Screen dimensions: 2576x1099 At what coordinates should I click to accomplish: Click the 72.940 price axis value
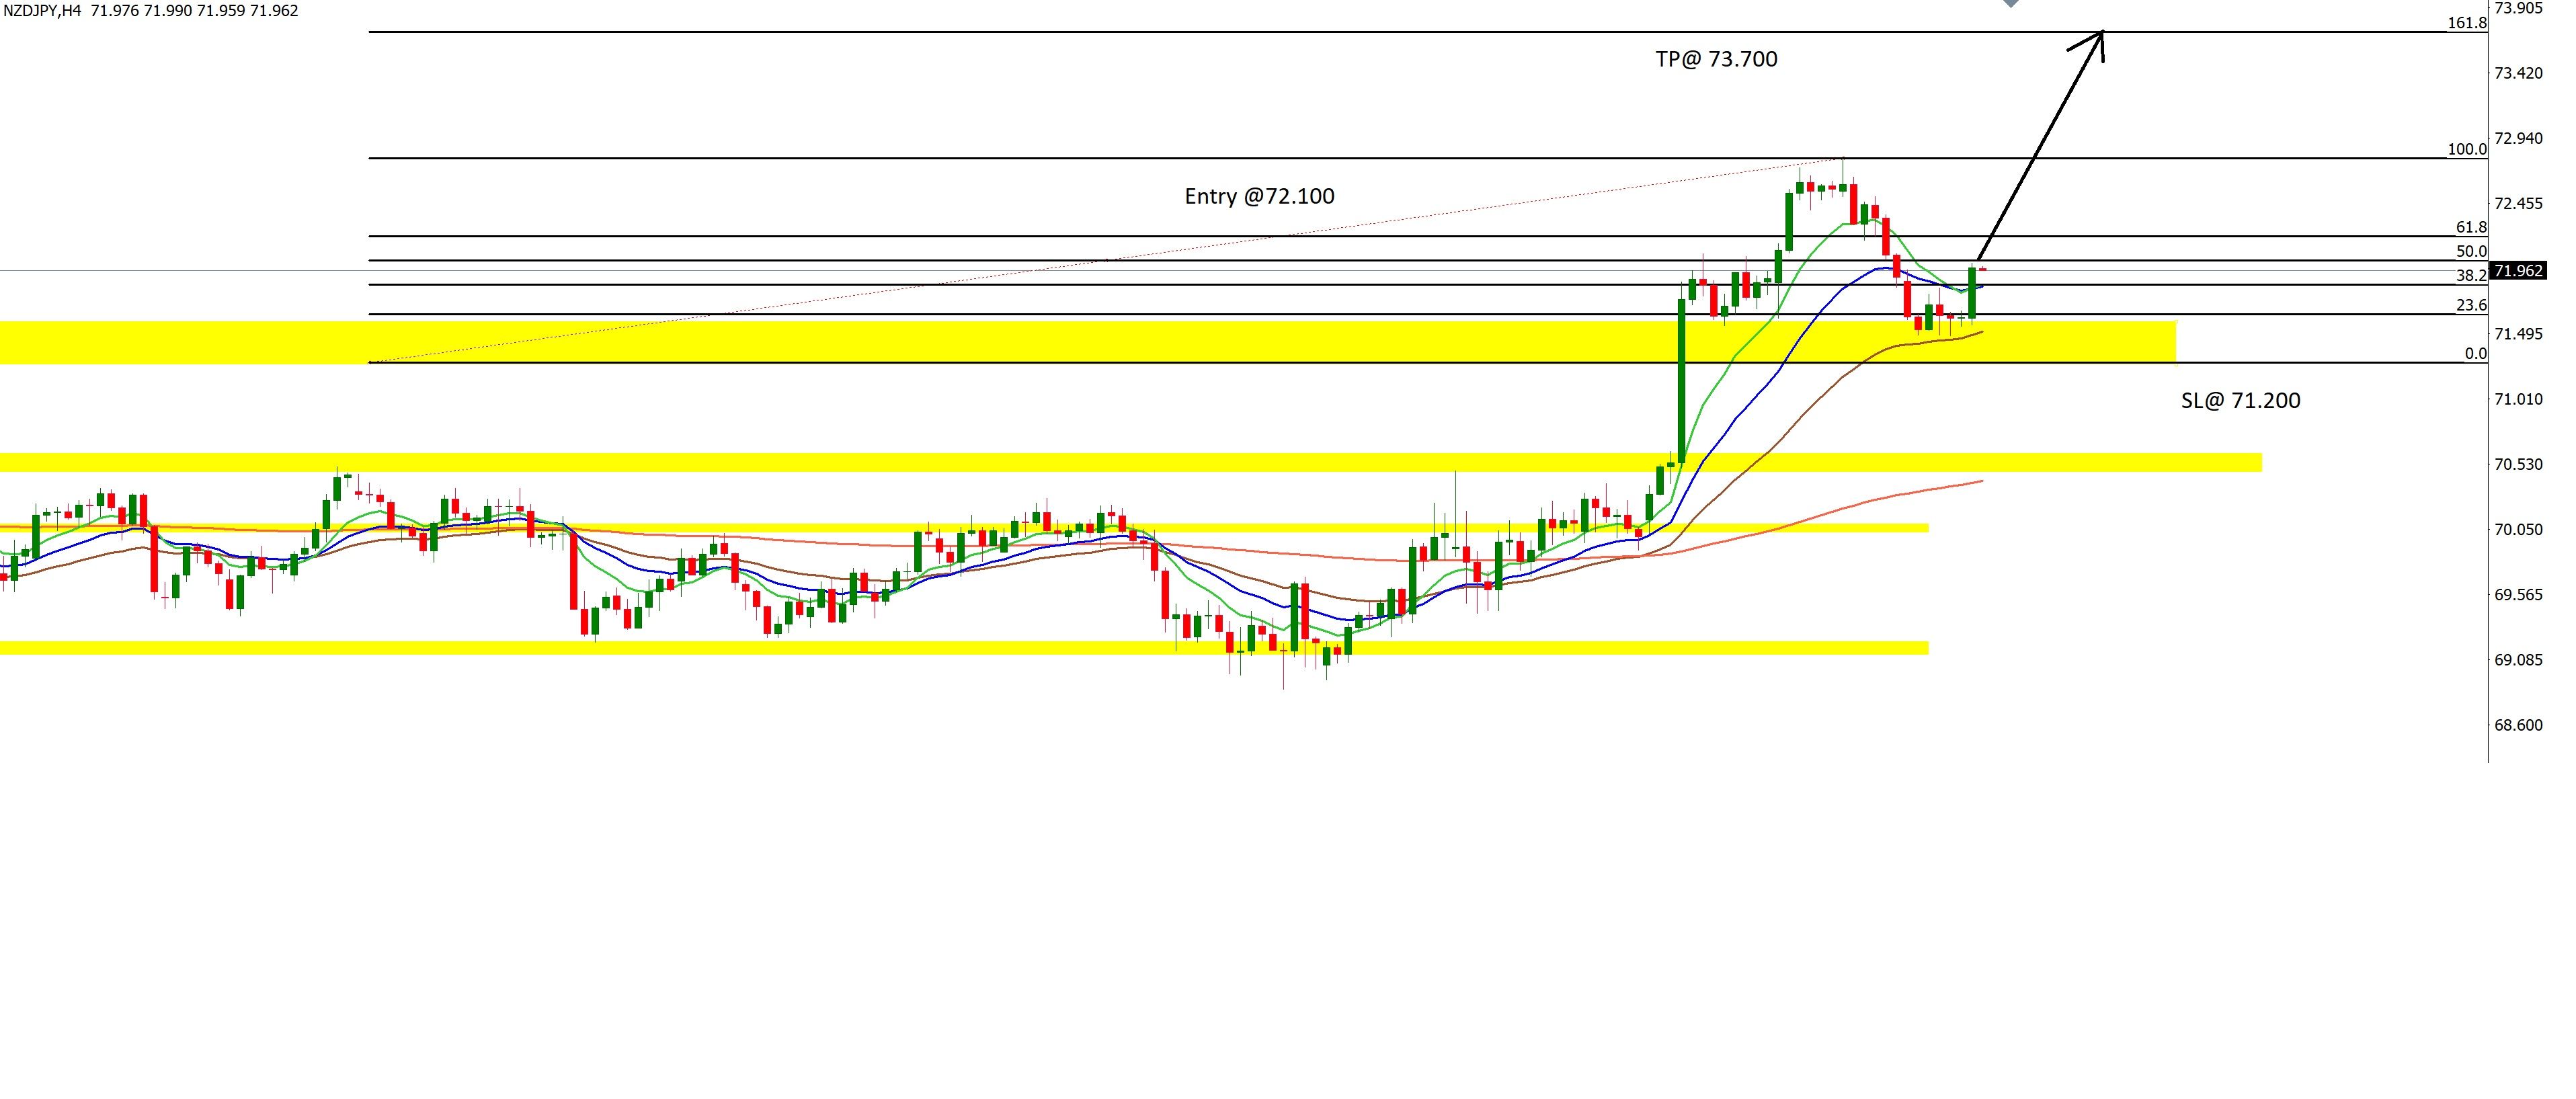pyautogui.click(x=2518, y=138)
